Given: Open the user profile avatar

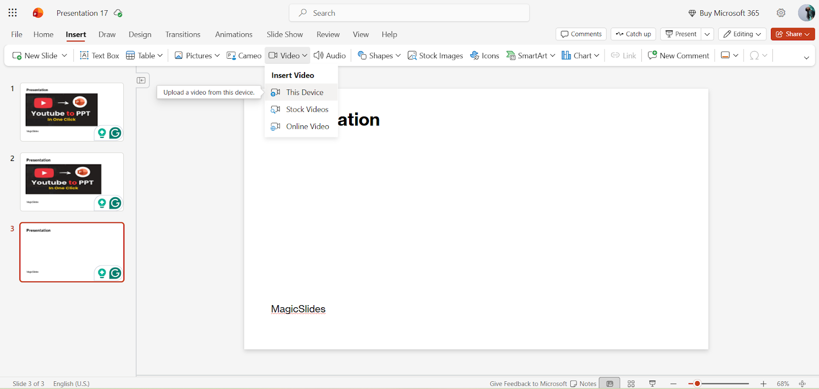Looking at the screenshot, I should point(806,13).
